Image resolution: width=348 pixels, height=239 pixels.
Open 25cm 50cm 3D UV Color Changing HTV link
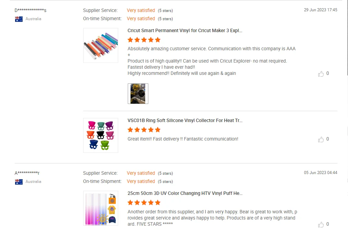[185, 193]
